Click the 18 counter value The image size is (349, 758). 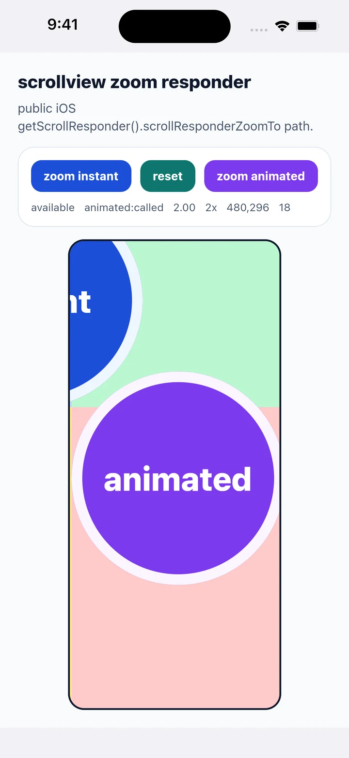pyautogui.click(x=285, y=208)
